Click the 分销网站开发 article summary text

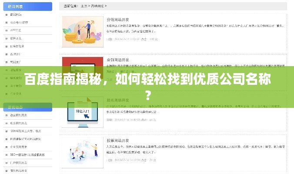coord(195,29)
